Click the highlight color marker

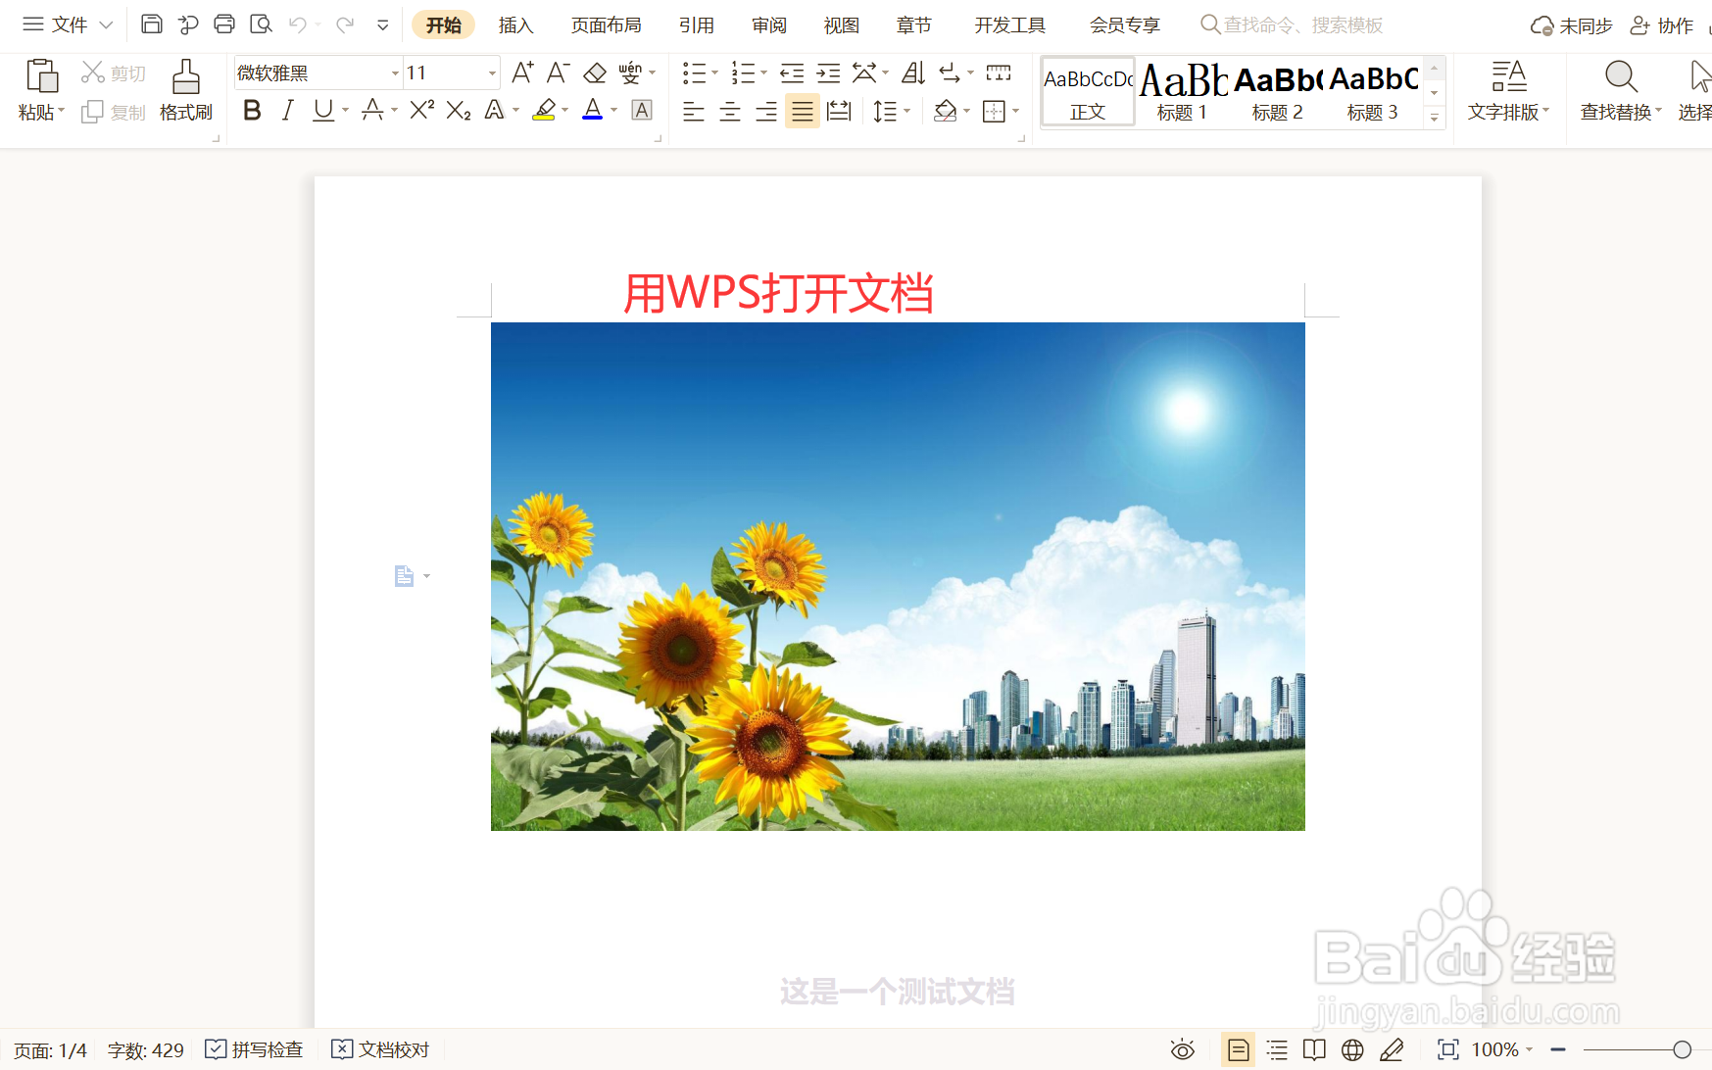coord(544,111)
